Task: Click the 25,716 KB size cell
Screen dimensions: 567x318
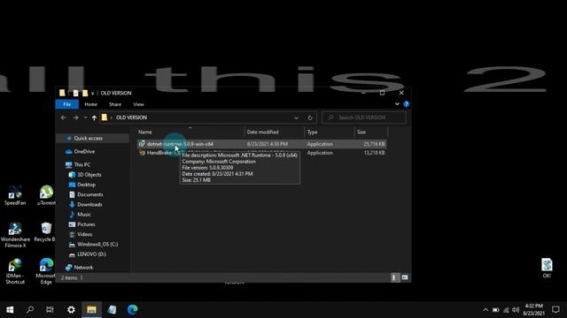Action: point(374,144)
